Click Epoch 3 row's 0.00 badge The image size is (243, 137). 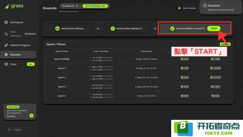[x=185, y=87]
